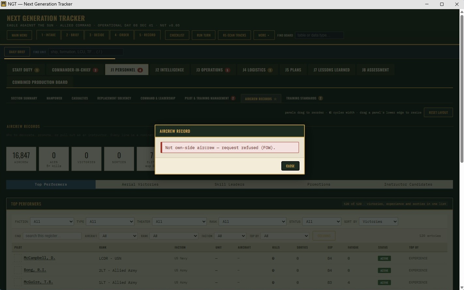This screenshot has width=464, height=290.
Task: Switch to the Aerial Victories view
Action: pyautogui.click(x=140, y=185)
